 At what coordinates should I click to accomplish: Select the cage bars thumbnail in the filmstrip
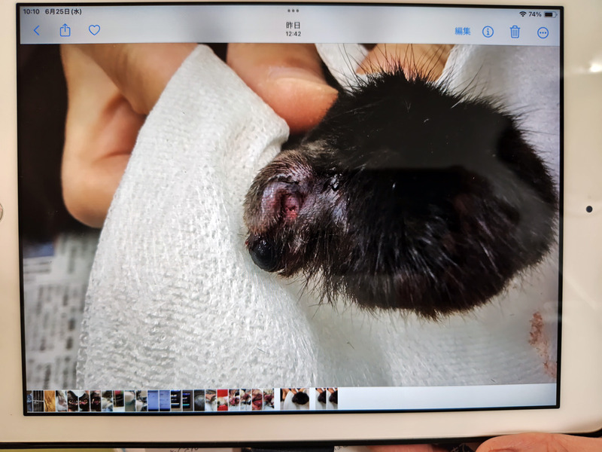[38, 401]
